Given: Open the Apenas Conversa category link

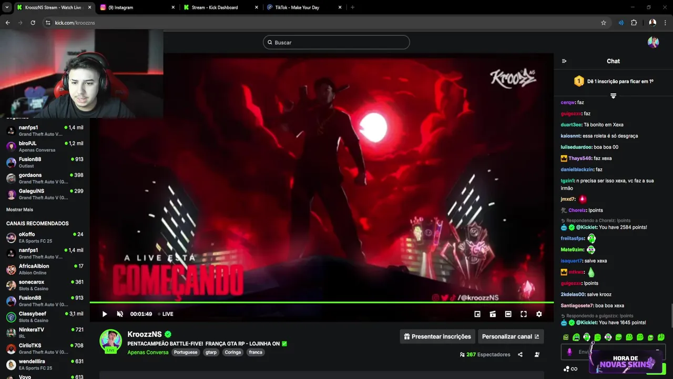Looking at the screenshot, I should (148, 352).
